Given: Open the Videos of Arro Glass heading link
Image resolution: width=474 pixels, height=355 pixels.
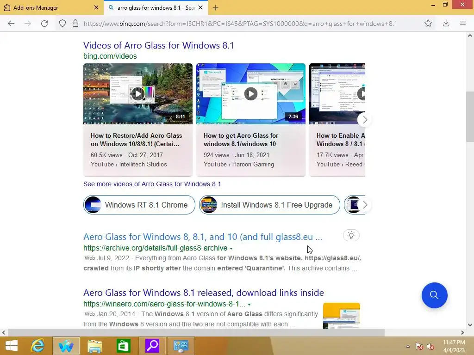Looking at the screenshot, I should 158,45.
